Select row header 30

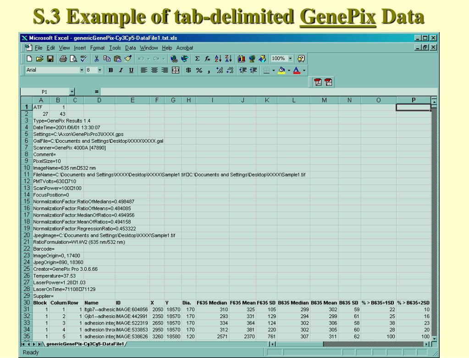[26, 302]
